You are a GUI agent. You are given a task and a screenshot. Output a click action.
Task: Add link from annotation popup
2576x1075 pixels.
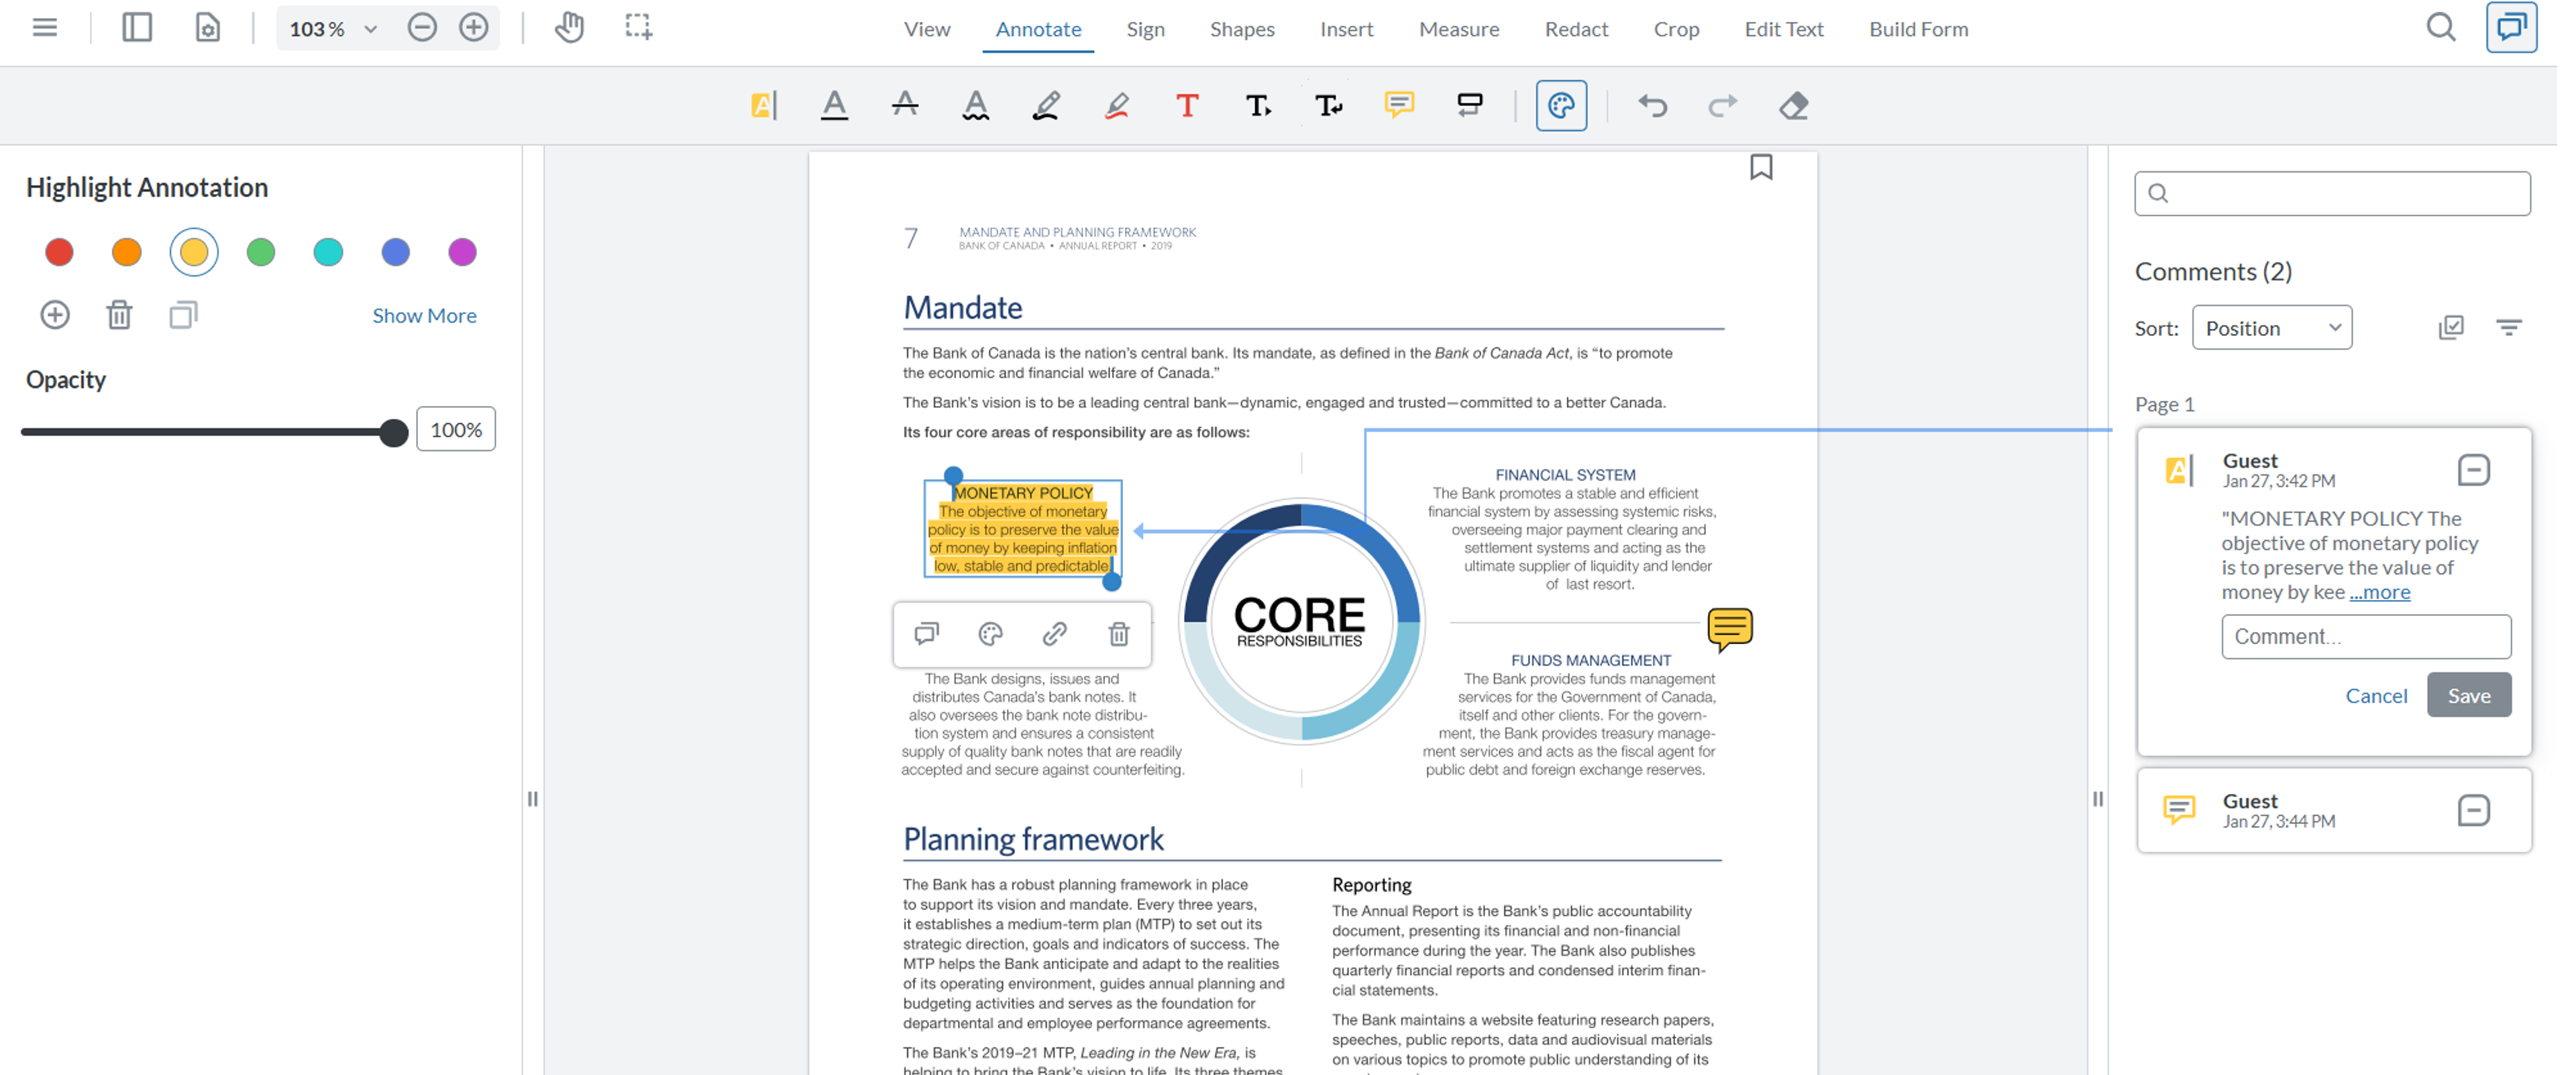pos(1054,634)
